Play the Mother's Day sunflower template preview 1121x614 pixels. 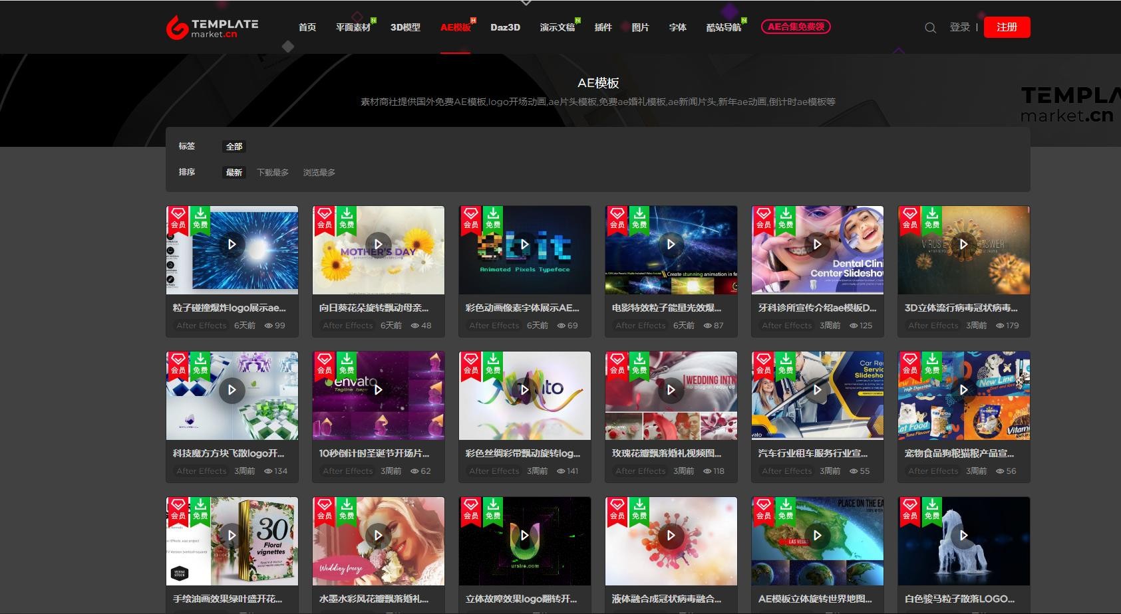pyautogui.click(x=378, y=245)
